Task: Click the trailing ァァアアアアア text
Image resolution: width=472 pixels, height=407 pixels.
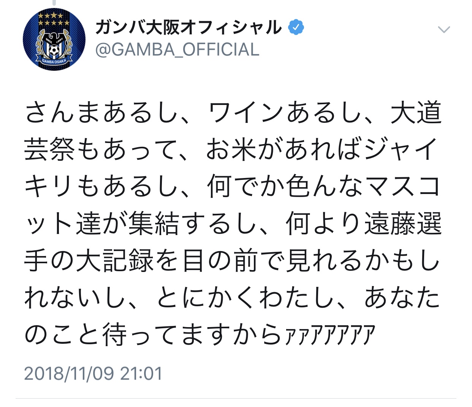Action: point(329,335)
